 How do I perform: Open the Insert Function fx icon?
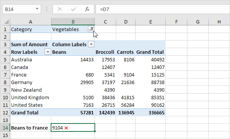click(x=87, y=9)
